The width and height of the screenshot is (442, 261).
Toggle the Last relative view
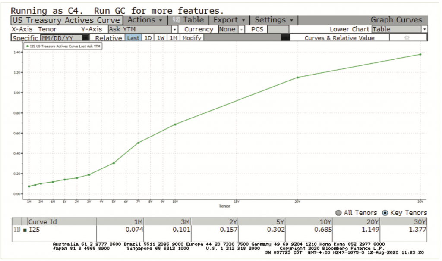click(134, 38)
